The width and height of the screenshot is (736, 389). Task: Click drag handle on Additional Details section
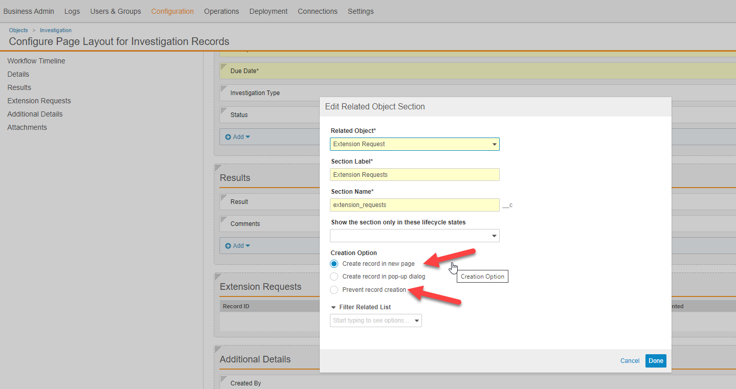[217, 349]
